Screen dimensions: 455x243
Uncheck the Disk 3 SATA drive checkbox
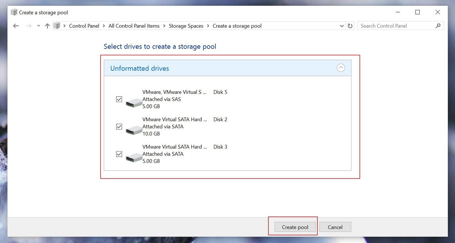pos(119,154)
